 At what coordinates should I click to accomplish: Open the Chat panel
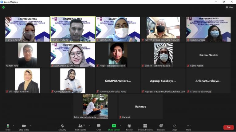coord(99,126)
